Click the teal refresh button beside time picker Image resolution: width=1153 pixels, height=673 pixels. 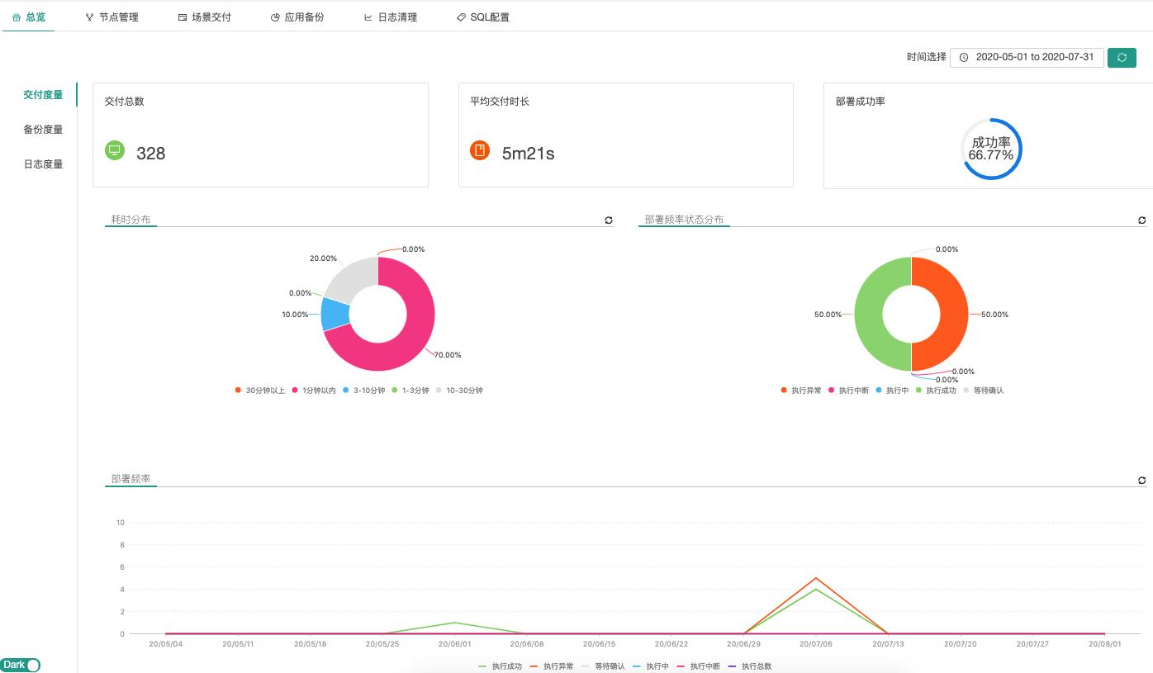[x=1122, y=57]
